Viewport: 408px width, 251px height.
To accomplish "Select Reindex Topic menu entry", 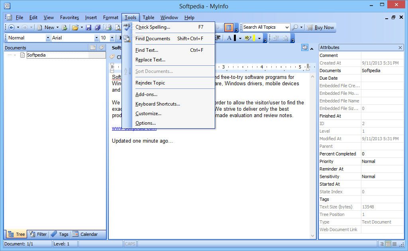I will coord(169,83).
